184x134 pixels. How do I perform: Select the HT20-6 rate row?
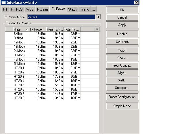(52, 89)
